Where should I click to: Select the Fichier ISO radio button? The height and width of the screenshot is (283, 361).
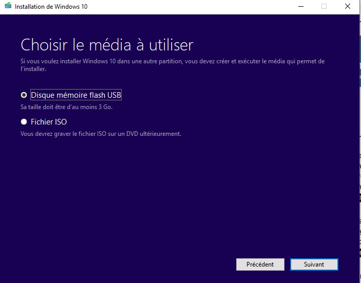point(24,122)
